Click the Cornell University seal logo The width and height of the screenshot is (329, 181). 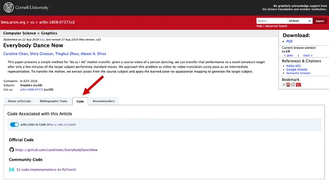point(9,8)
